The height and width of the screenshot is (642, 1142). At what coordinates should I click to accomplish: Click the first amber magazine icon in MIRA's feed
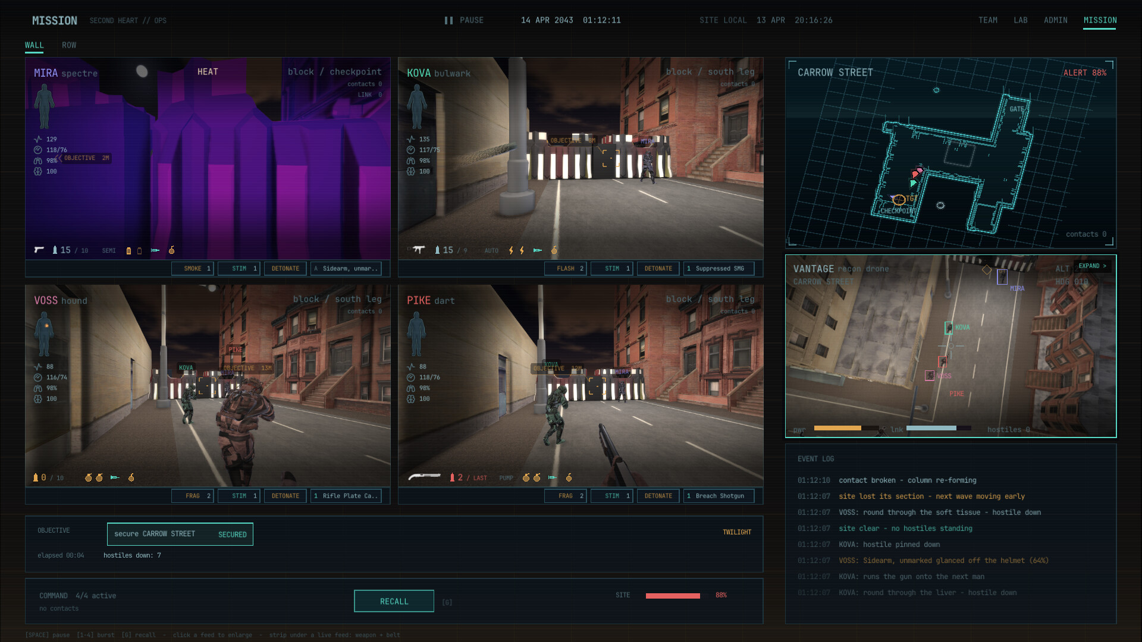(x=128, y=251)
